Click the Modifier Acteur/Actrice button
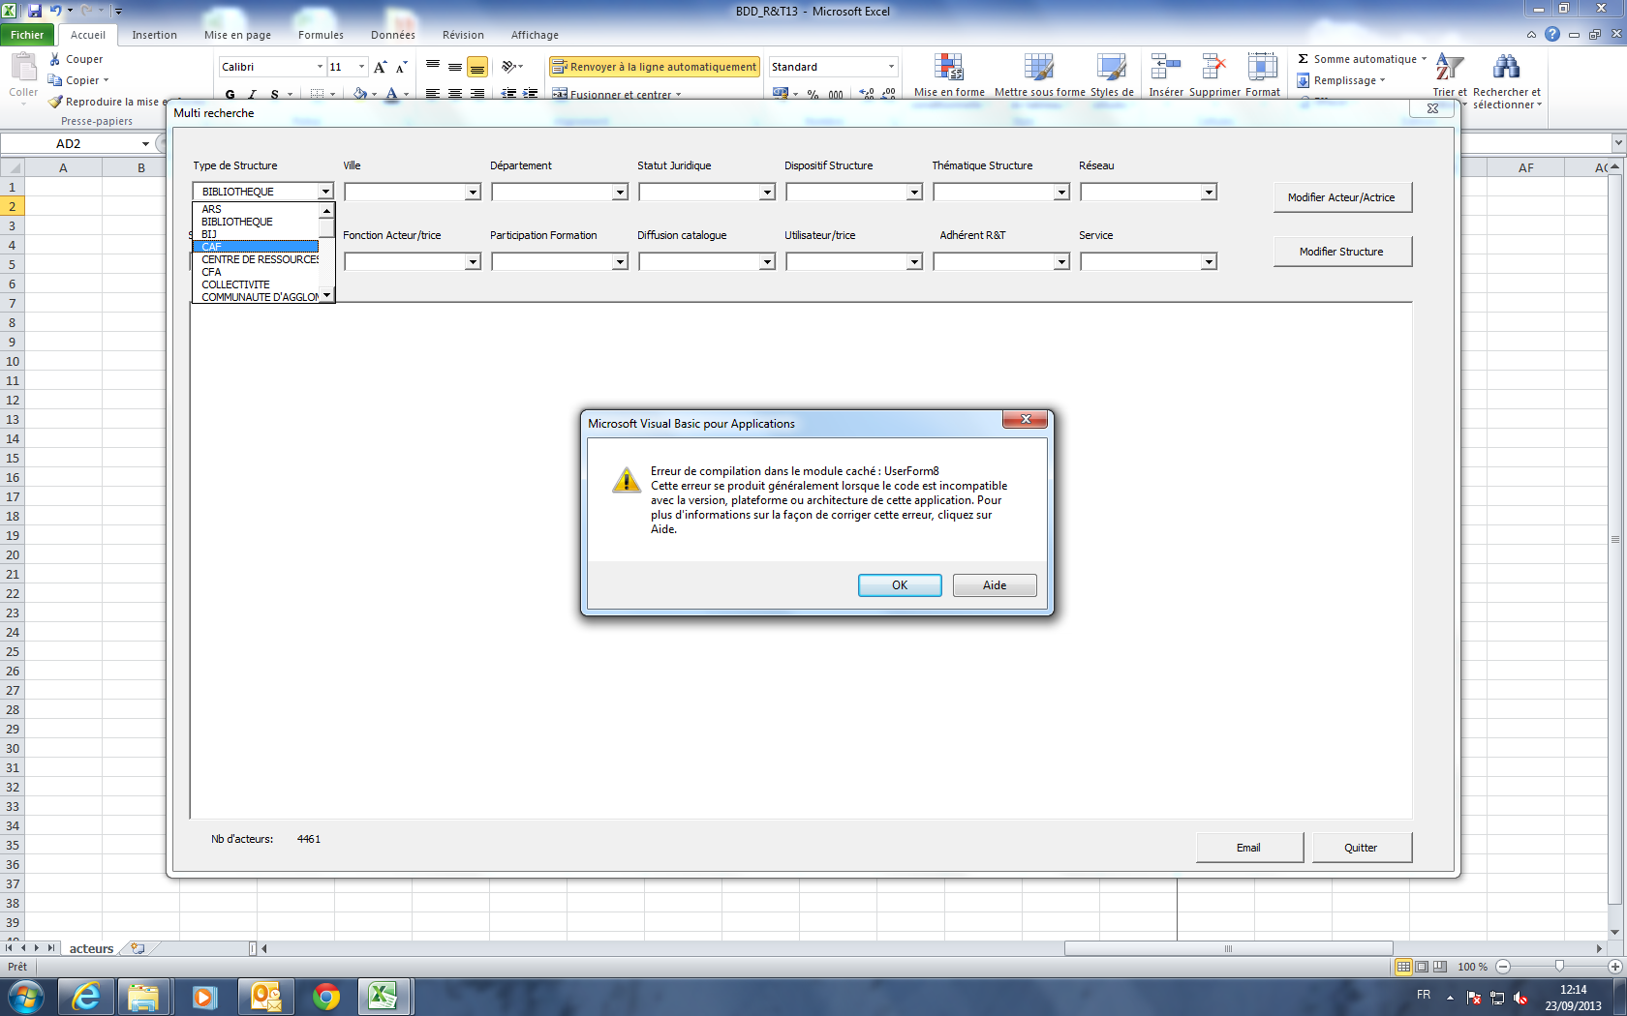This screenshot has width=1627, height=1016. point(1341,197)
